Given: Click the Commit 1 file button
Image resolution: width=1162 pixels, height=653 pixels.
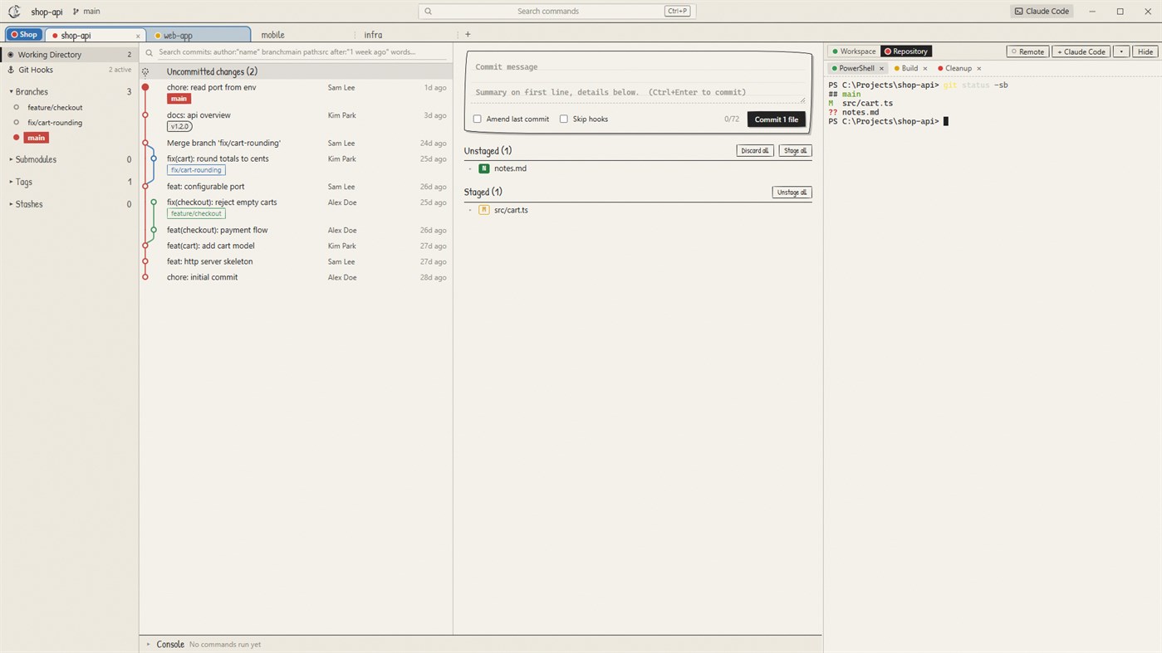Looking at the screenshot, I should pos(777,119).
